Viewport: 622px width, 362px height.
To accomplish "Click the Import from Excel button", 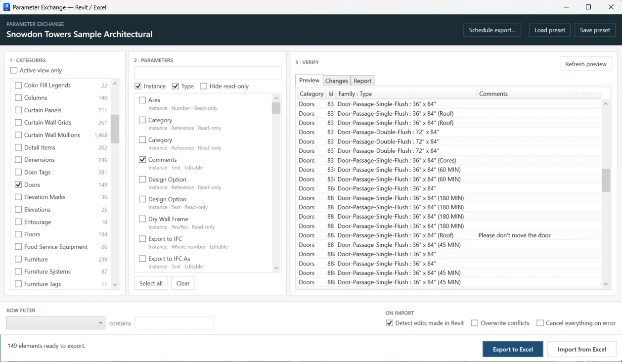I will [582, 349].
